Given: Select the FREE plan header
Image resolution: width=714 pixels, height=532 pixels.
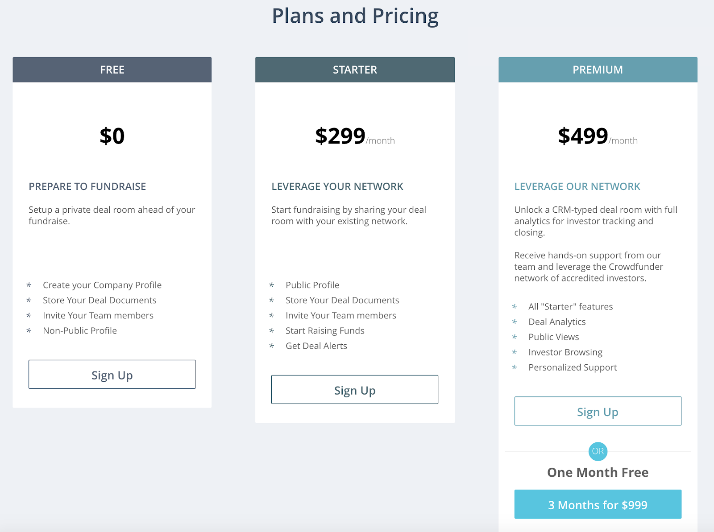Looking at the screenshot, I should [x=112, y=70].
